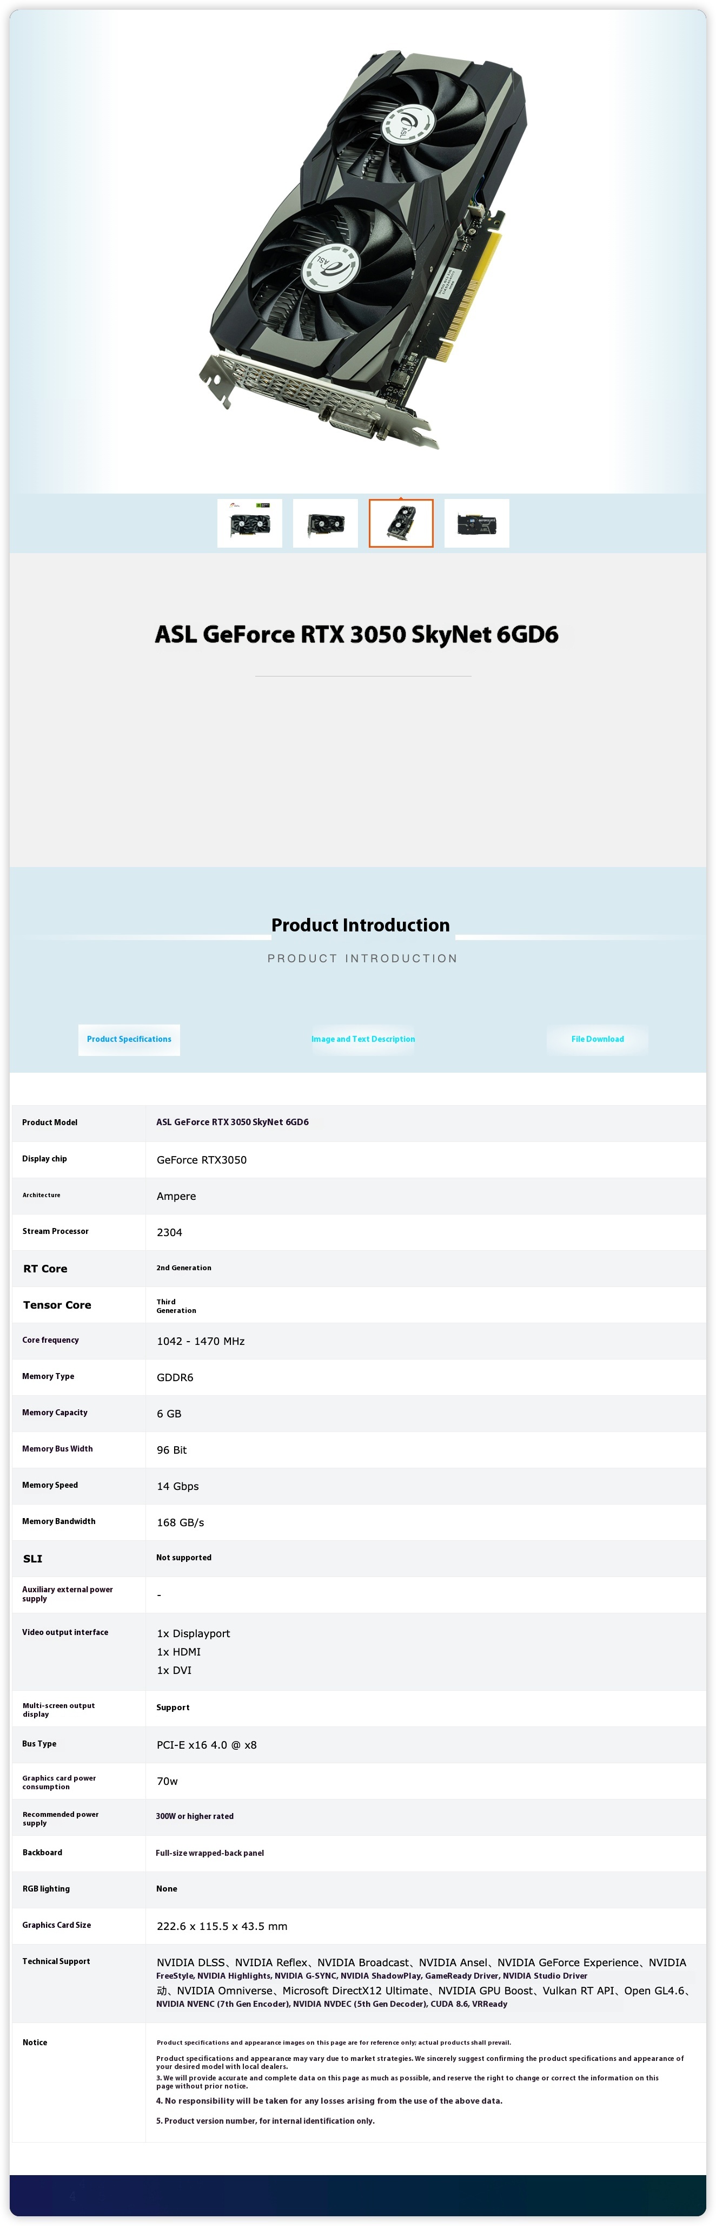Open the Product Specifications tab
Screen dimensions: 716x2226
point(129,1039)
